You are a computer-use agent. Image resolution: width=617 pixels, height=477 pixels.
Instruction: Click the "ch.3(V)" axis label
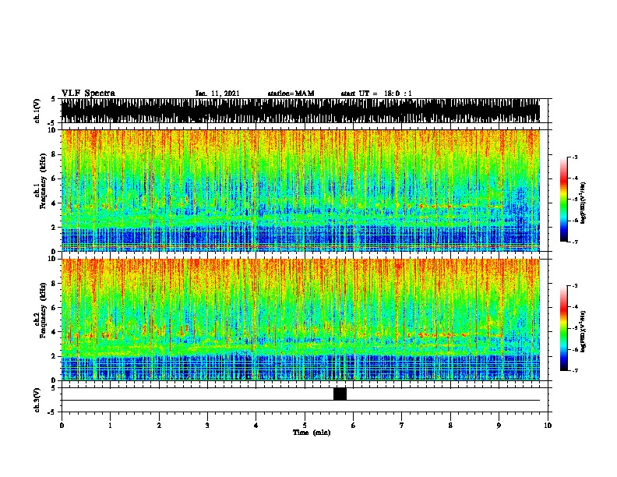(37, 400)
